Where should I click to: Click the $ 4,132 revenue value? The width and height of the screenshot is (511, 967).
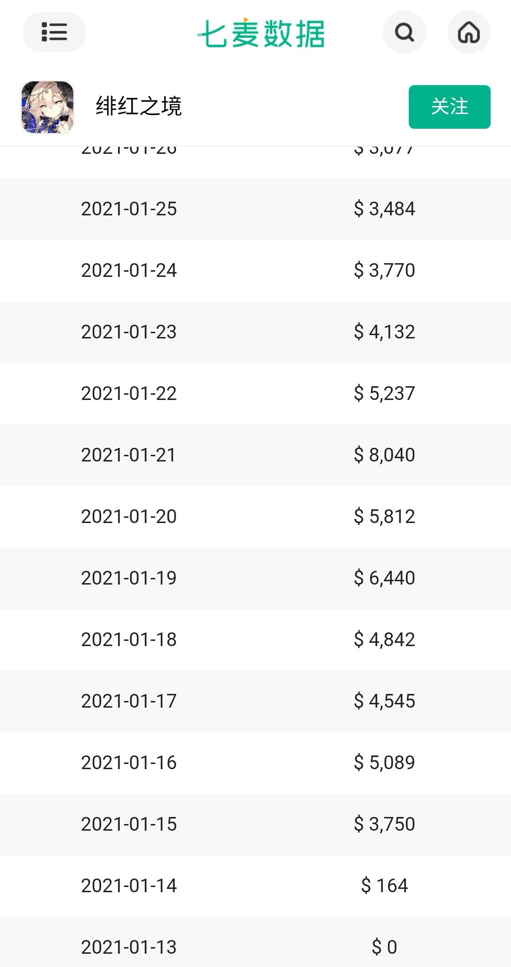tap(384, 332)
